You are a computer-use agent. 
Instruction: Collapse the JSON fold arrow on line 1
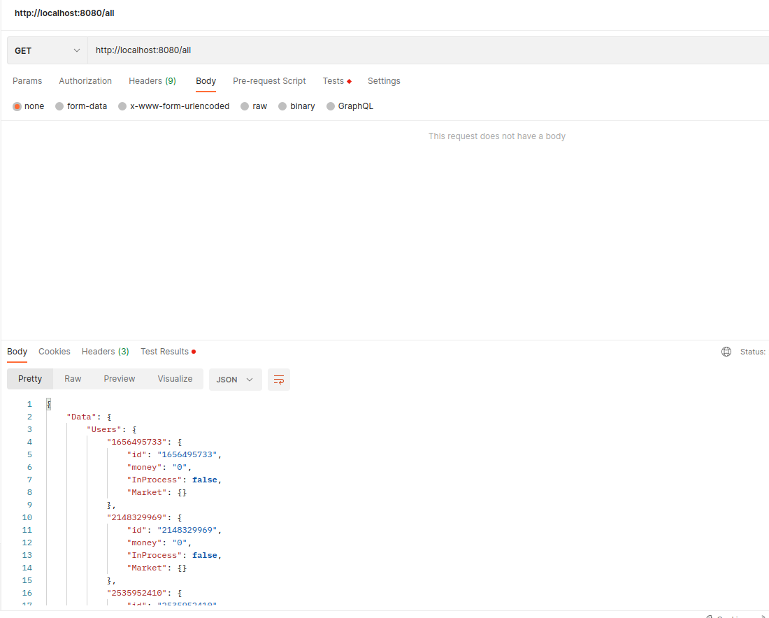coord(47,403)
